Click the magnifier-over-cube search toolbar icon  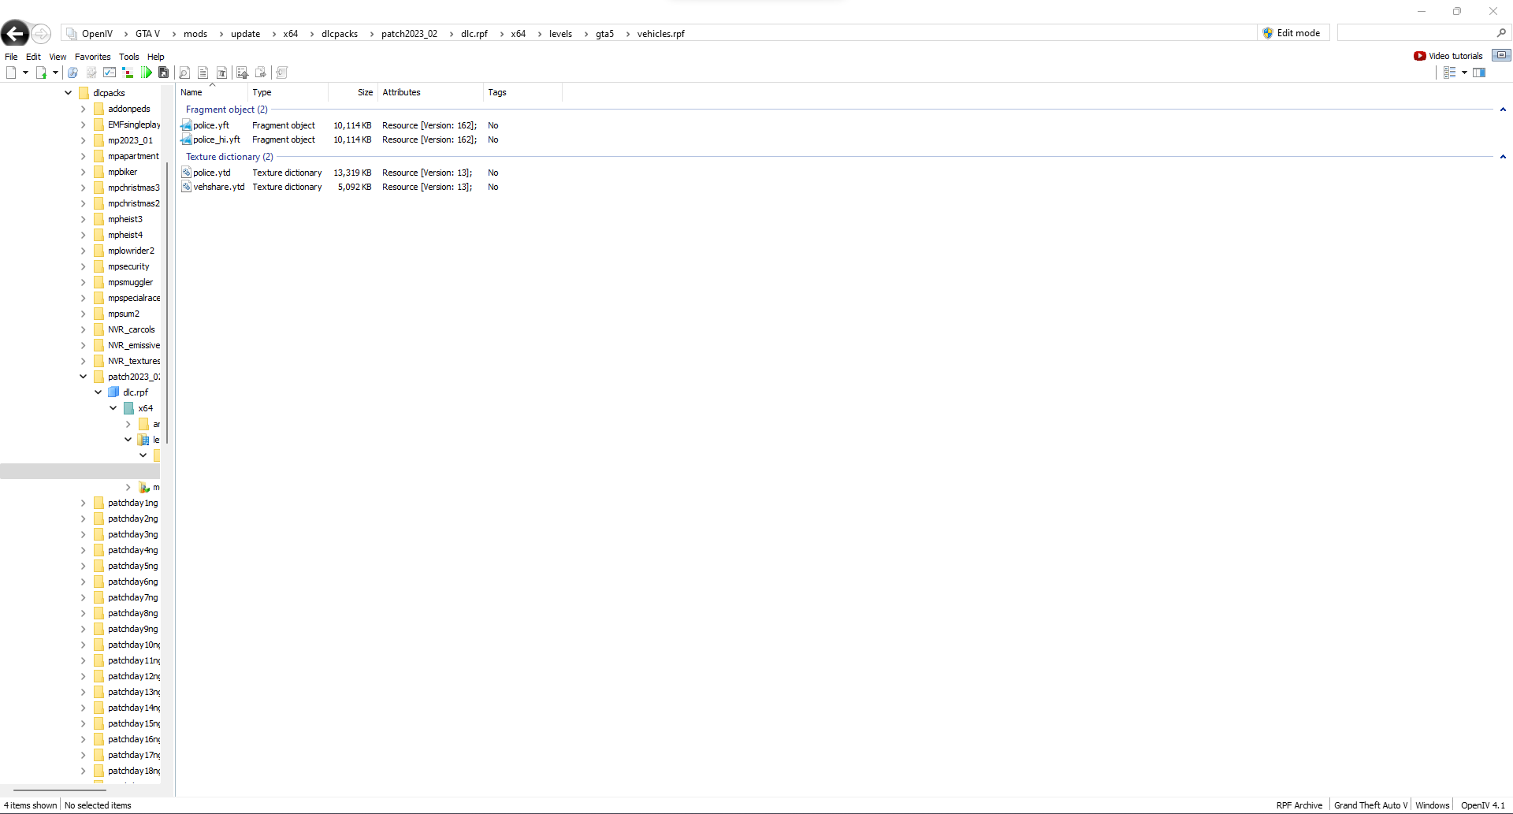click(x=72, y=72)
